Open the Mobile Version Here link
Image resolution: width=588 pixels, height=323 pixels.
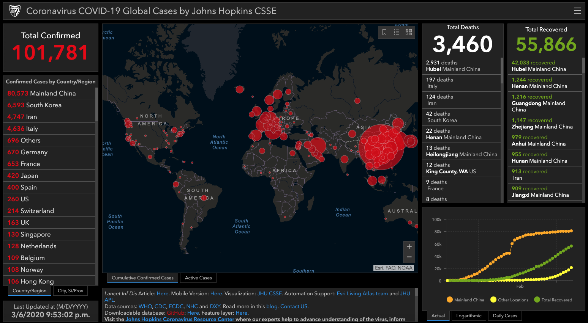(216, 293)
